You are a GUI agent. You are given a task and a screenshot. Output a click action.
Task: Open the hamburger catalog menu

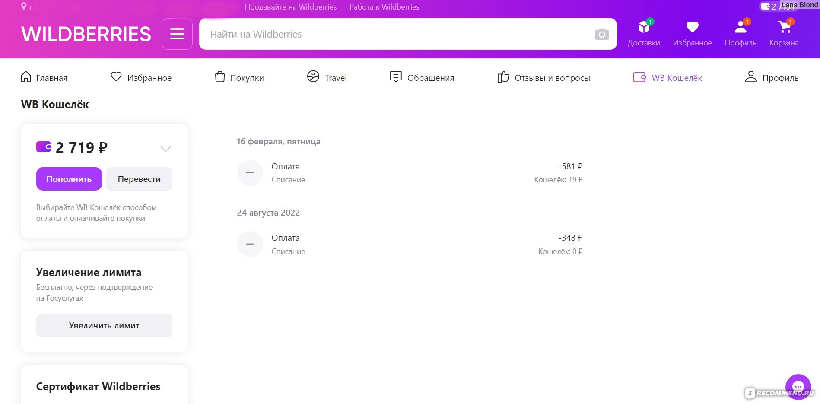click(x=177, y=34)
